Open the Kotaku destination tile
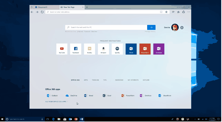Viewport: 222px width, 122px height. pos(90,49)
